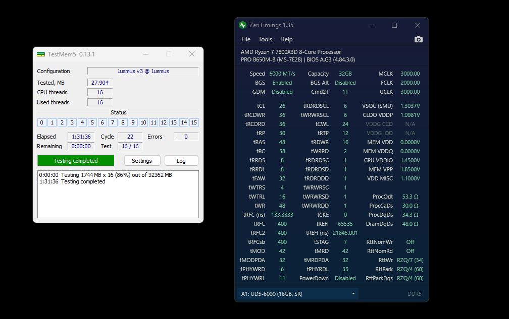509x319 pixels.
Task: Click the AMD Ryzen 7 7800X3D processor text
Action: tap(291, 52)
